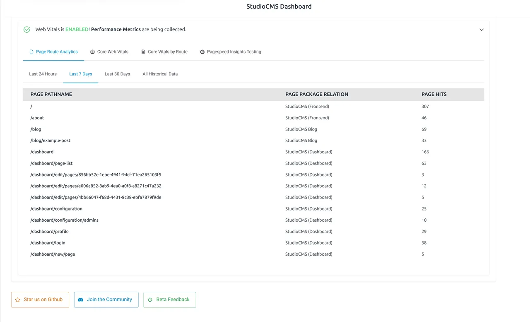Screen dimensions: 530x322
Task: Select the edit page path ending a8271c47a232
Action: (96, 186)
